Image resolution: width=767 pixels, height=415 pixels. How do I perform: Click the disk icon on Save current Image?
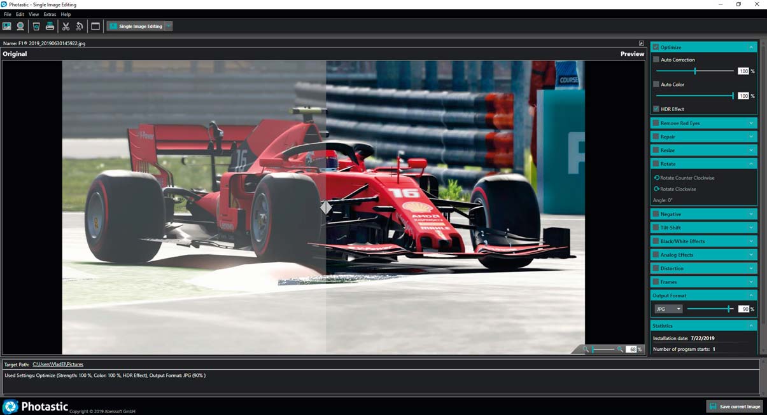713,406
